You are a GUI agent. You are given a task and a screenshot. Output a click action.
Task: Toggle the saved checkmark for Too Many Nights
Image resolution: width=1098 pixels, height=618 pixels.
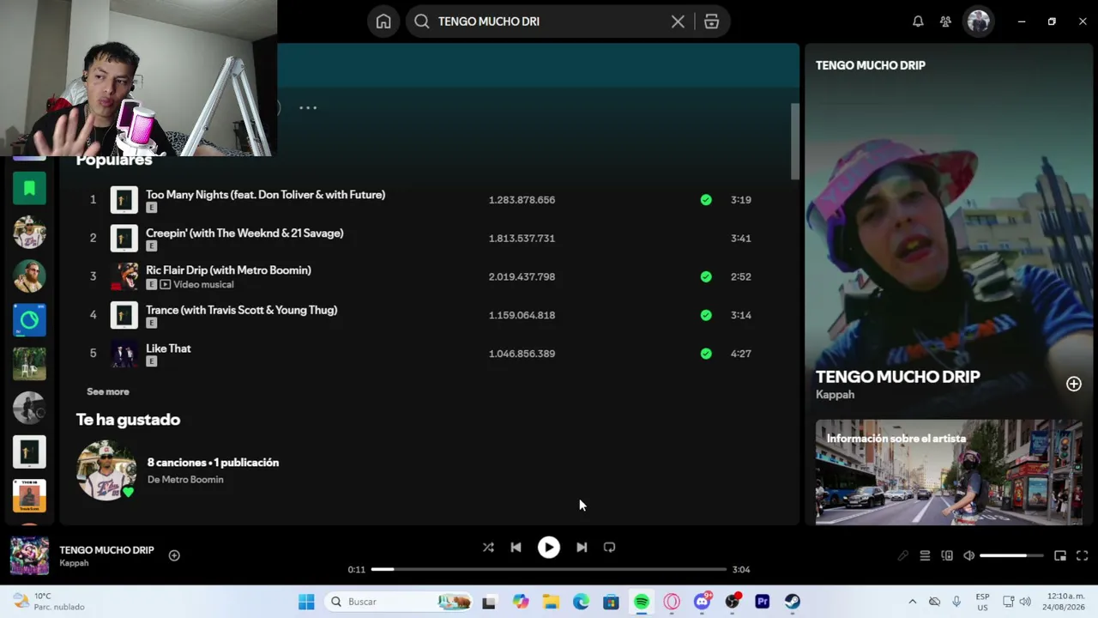coord(706,200)
